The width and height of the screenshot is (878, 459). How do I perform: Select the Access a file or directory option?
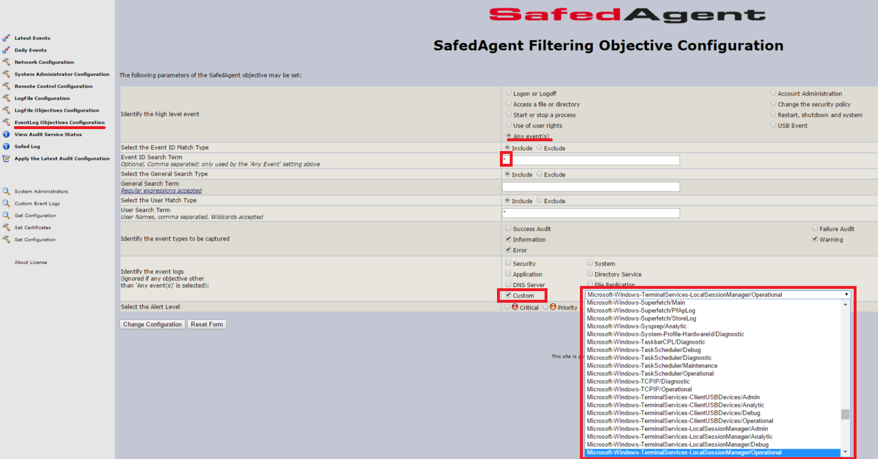[x=509, y=104]
